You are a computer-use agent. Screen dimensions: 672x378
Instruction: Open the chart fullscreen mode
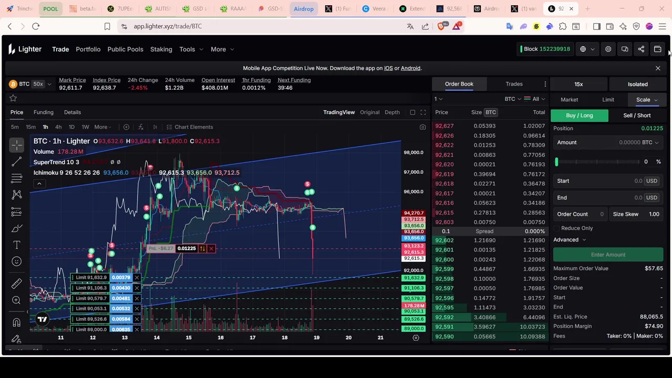pos(423,112)
